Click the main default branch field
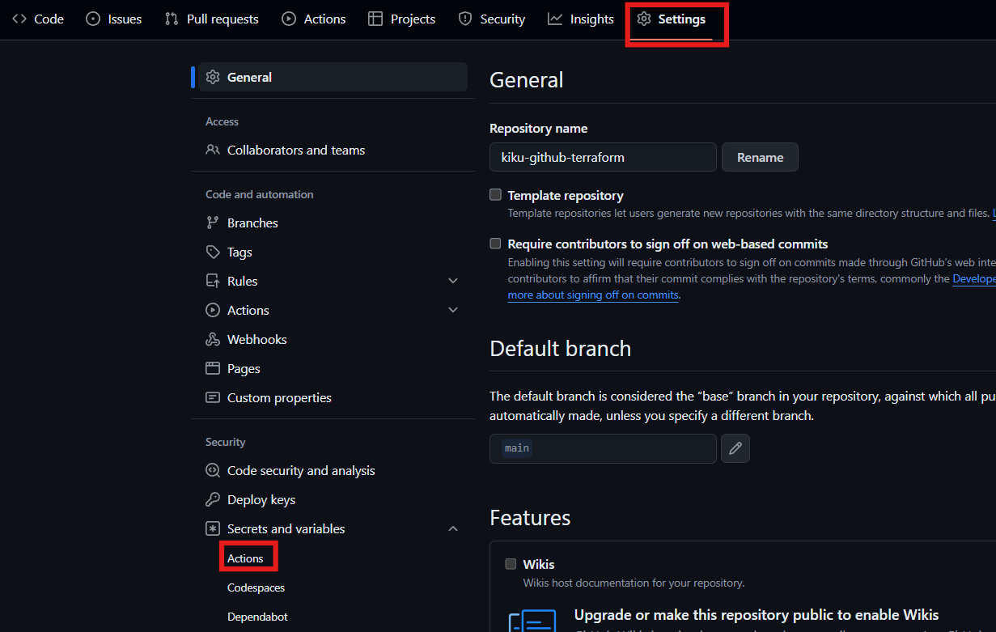Screen dimensions: 996x632 603,448
